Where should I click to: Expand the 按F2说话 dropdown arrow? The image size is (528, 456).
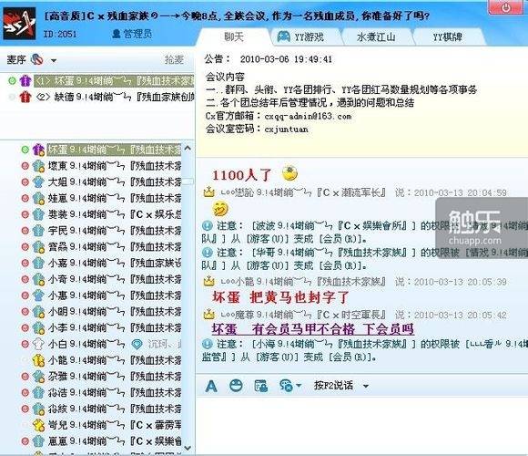point(366,386)
